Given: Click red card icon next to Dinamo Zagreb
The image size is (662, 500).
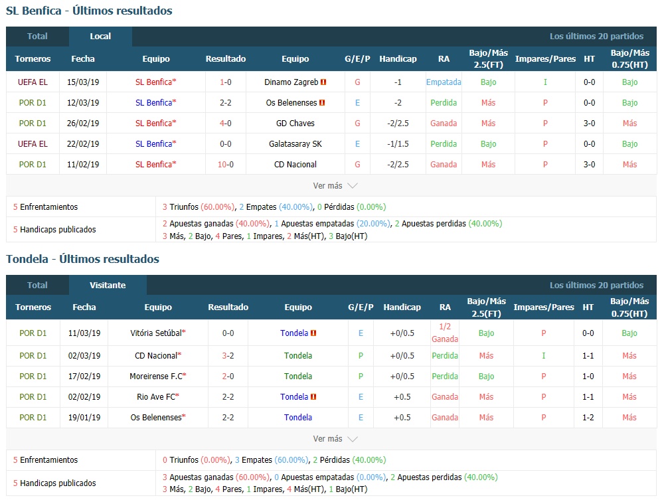Looking at the screenshot, I should 323,82.
